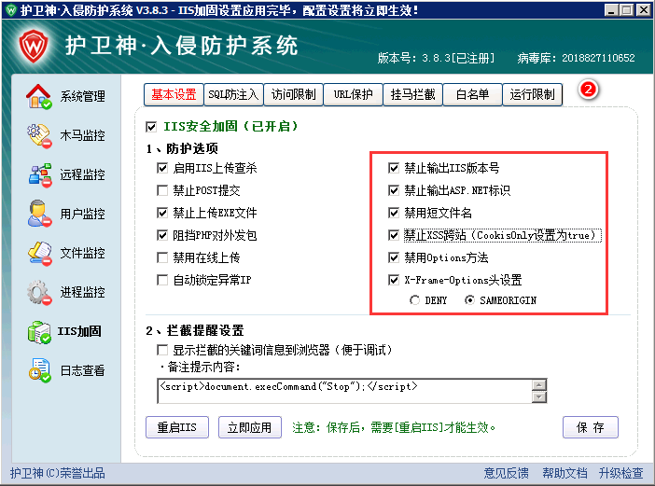Click the 版本号 3.8.3 text
The image size is (655, 486).
click(x=436, y=58)
